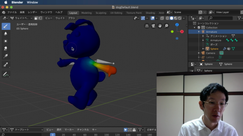Toggle the Collection visibility checkbox
The image size is (243, 136).
coord(199,28)
